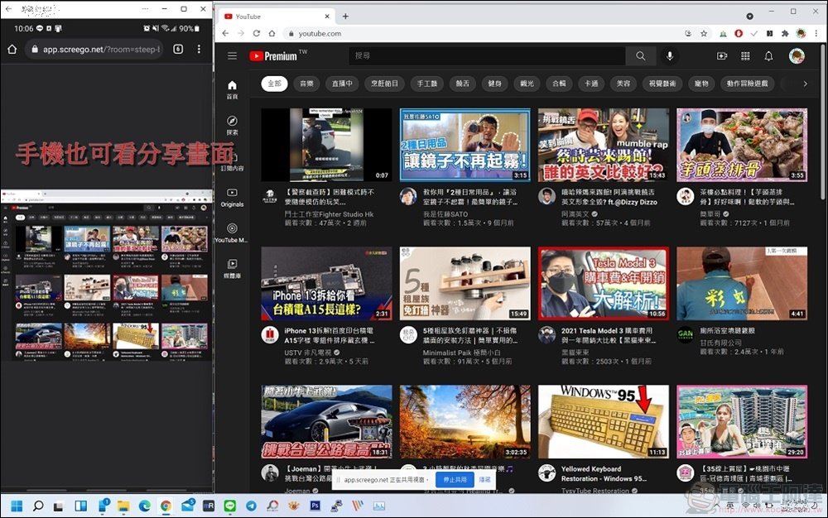Select the 手工藝 category chip
This screenshot has height=518, width=828.
coord(427,84)
